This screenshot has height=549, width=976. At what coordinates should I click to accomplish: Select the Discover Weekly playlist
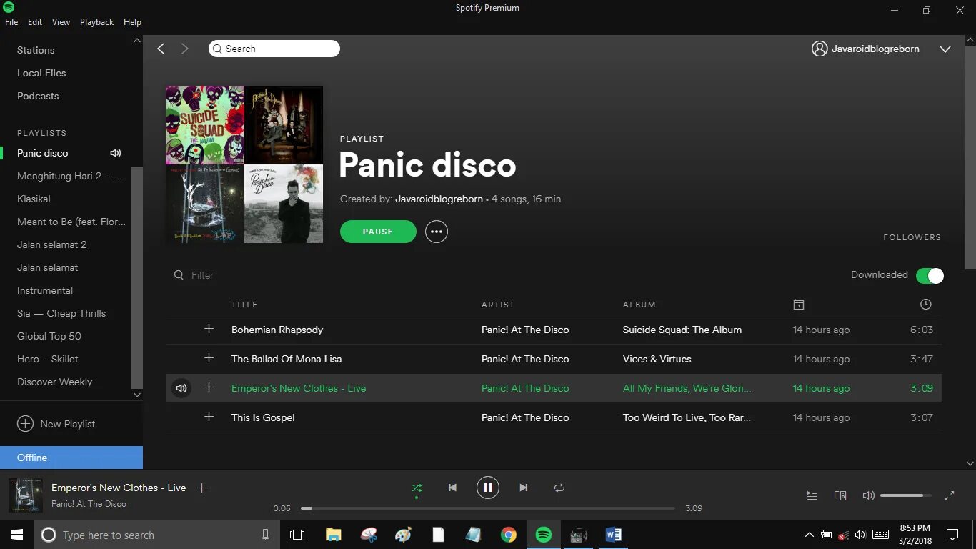pos(54,382)
